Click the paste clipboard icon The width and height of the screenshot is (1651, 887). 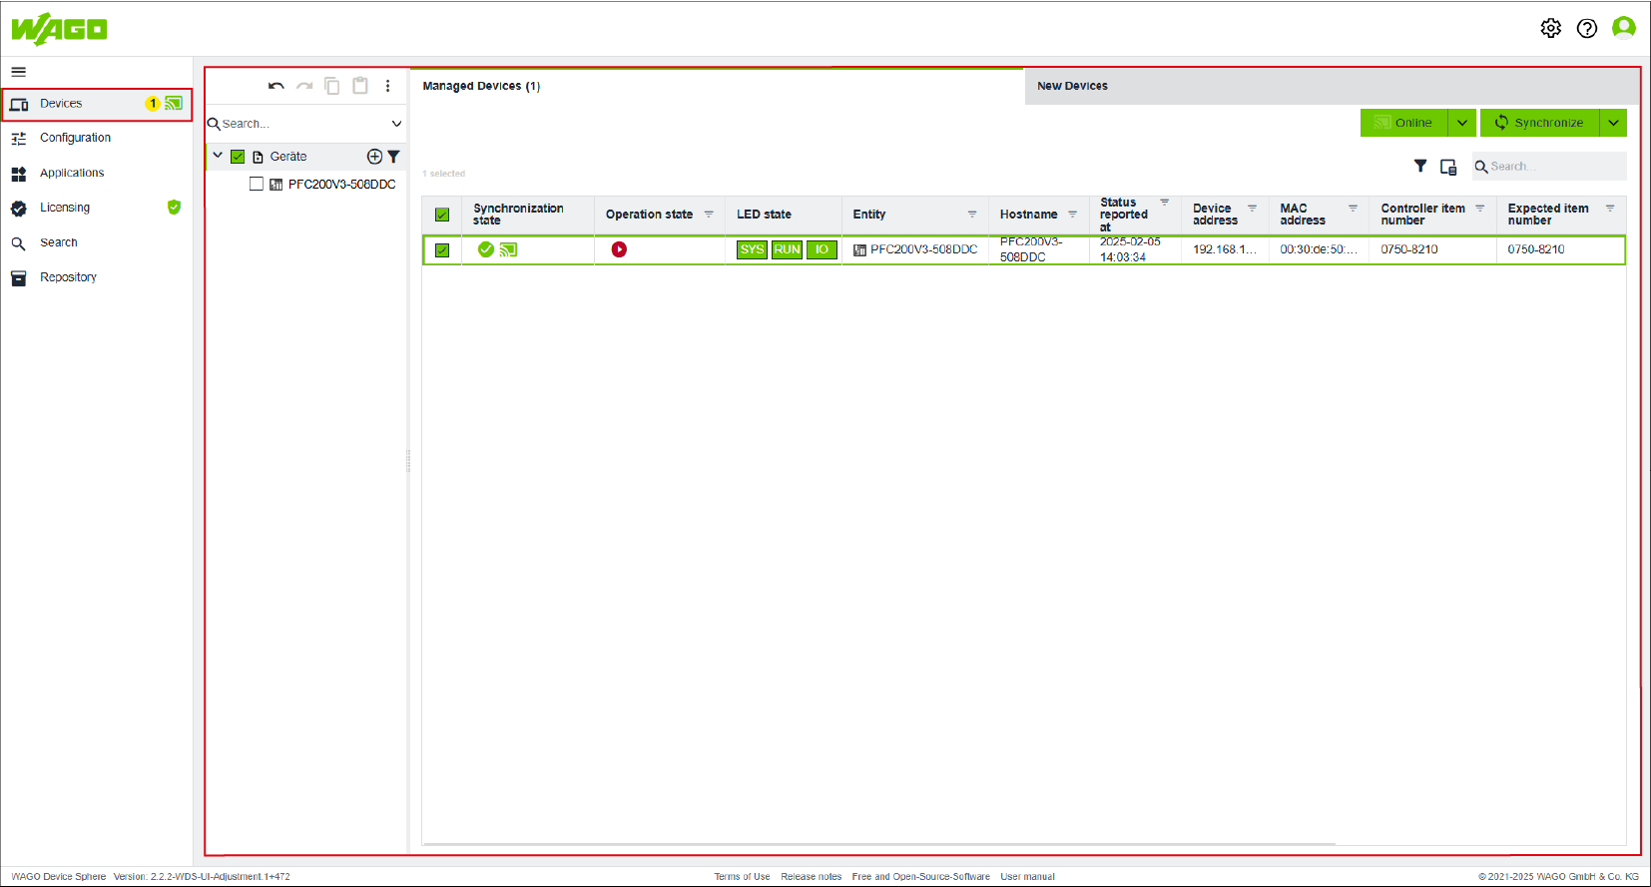point(360,86)
